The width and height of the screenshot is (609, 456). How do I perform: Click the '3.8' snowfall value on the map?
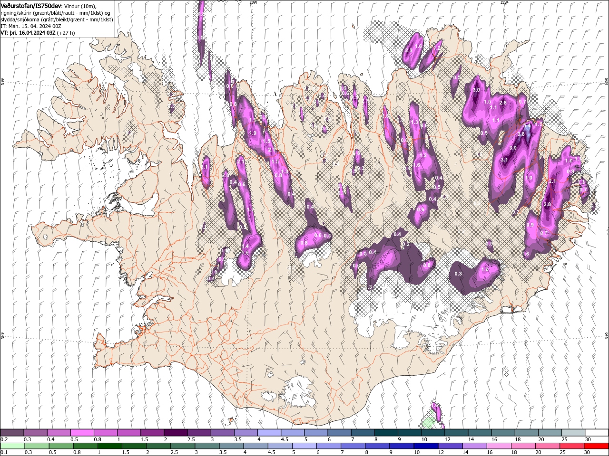point(521,134)
